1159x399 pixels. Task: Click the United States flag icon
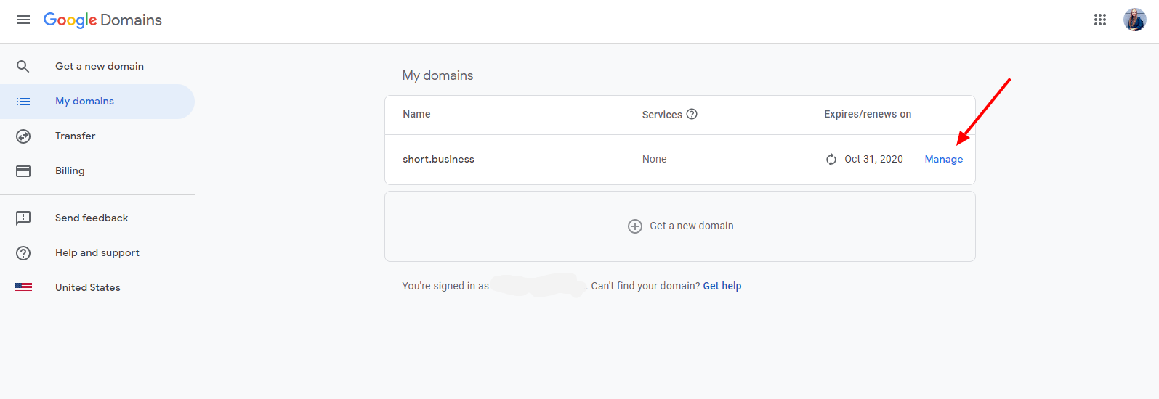(23, 287)
